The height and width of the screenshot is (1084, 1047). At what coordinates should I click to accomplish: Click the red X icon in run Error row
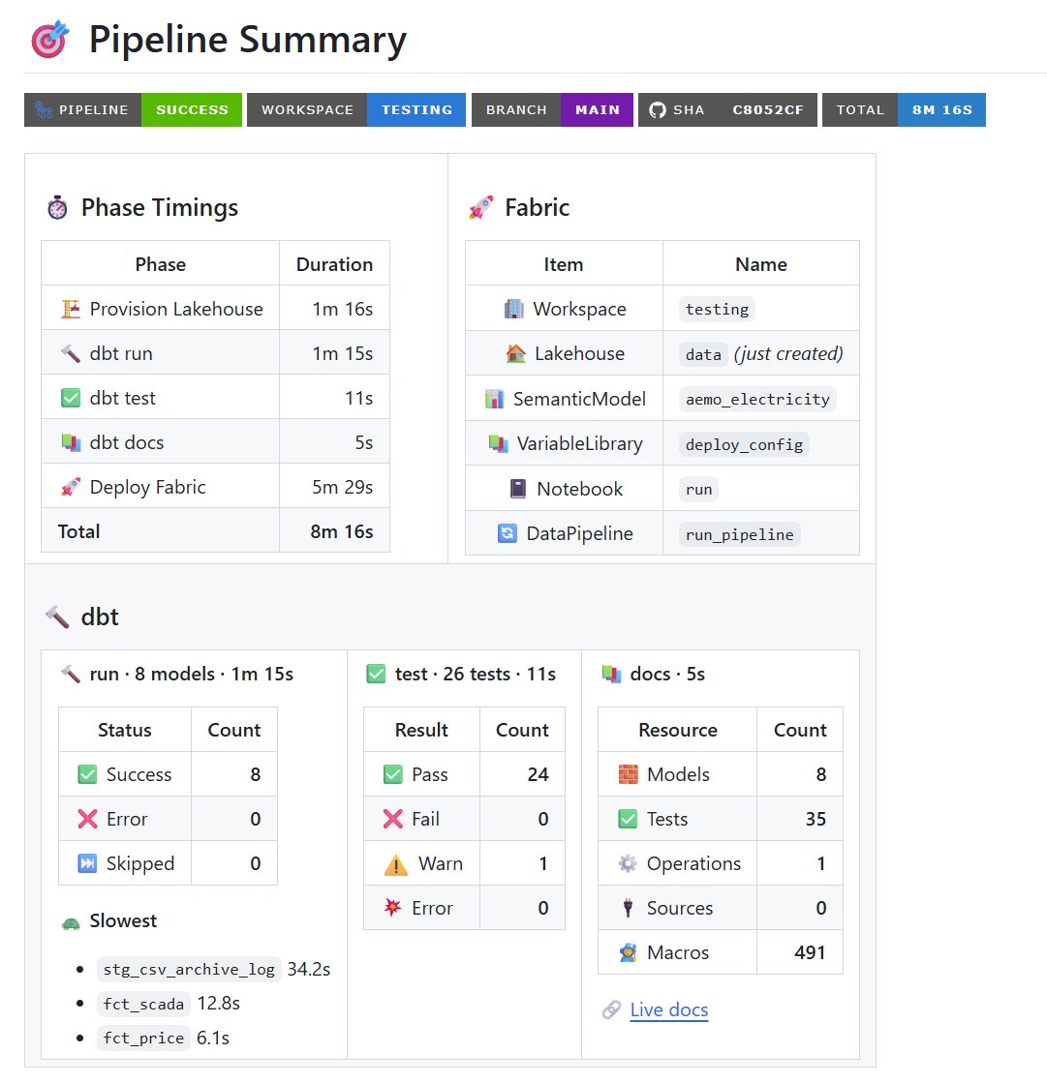tap(87, 819)
